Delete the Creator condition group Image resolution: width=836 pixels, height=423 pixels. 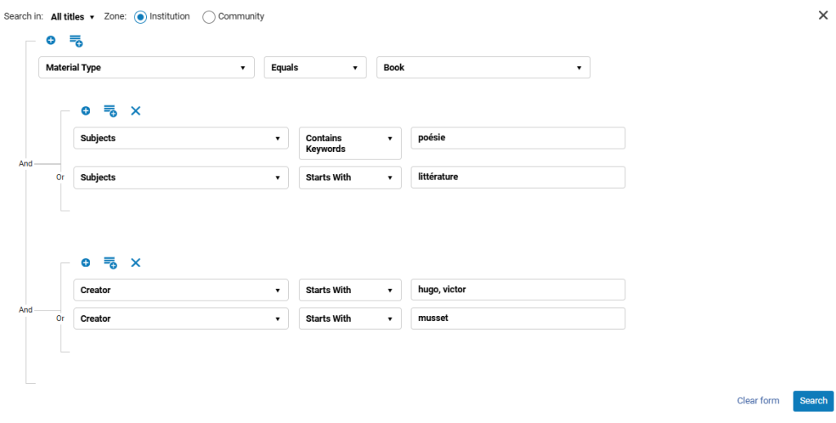click(x=136, y=262)
